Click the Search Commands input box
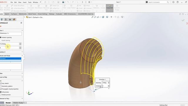 pyautogui.click(x=157, y=2)
